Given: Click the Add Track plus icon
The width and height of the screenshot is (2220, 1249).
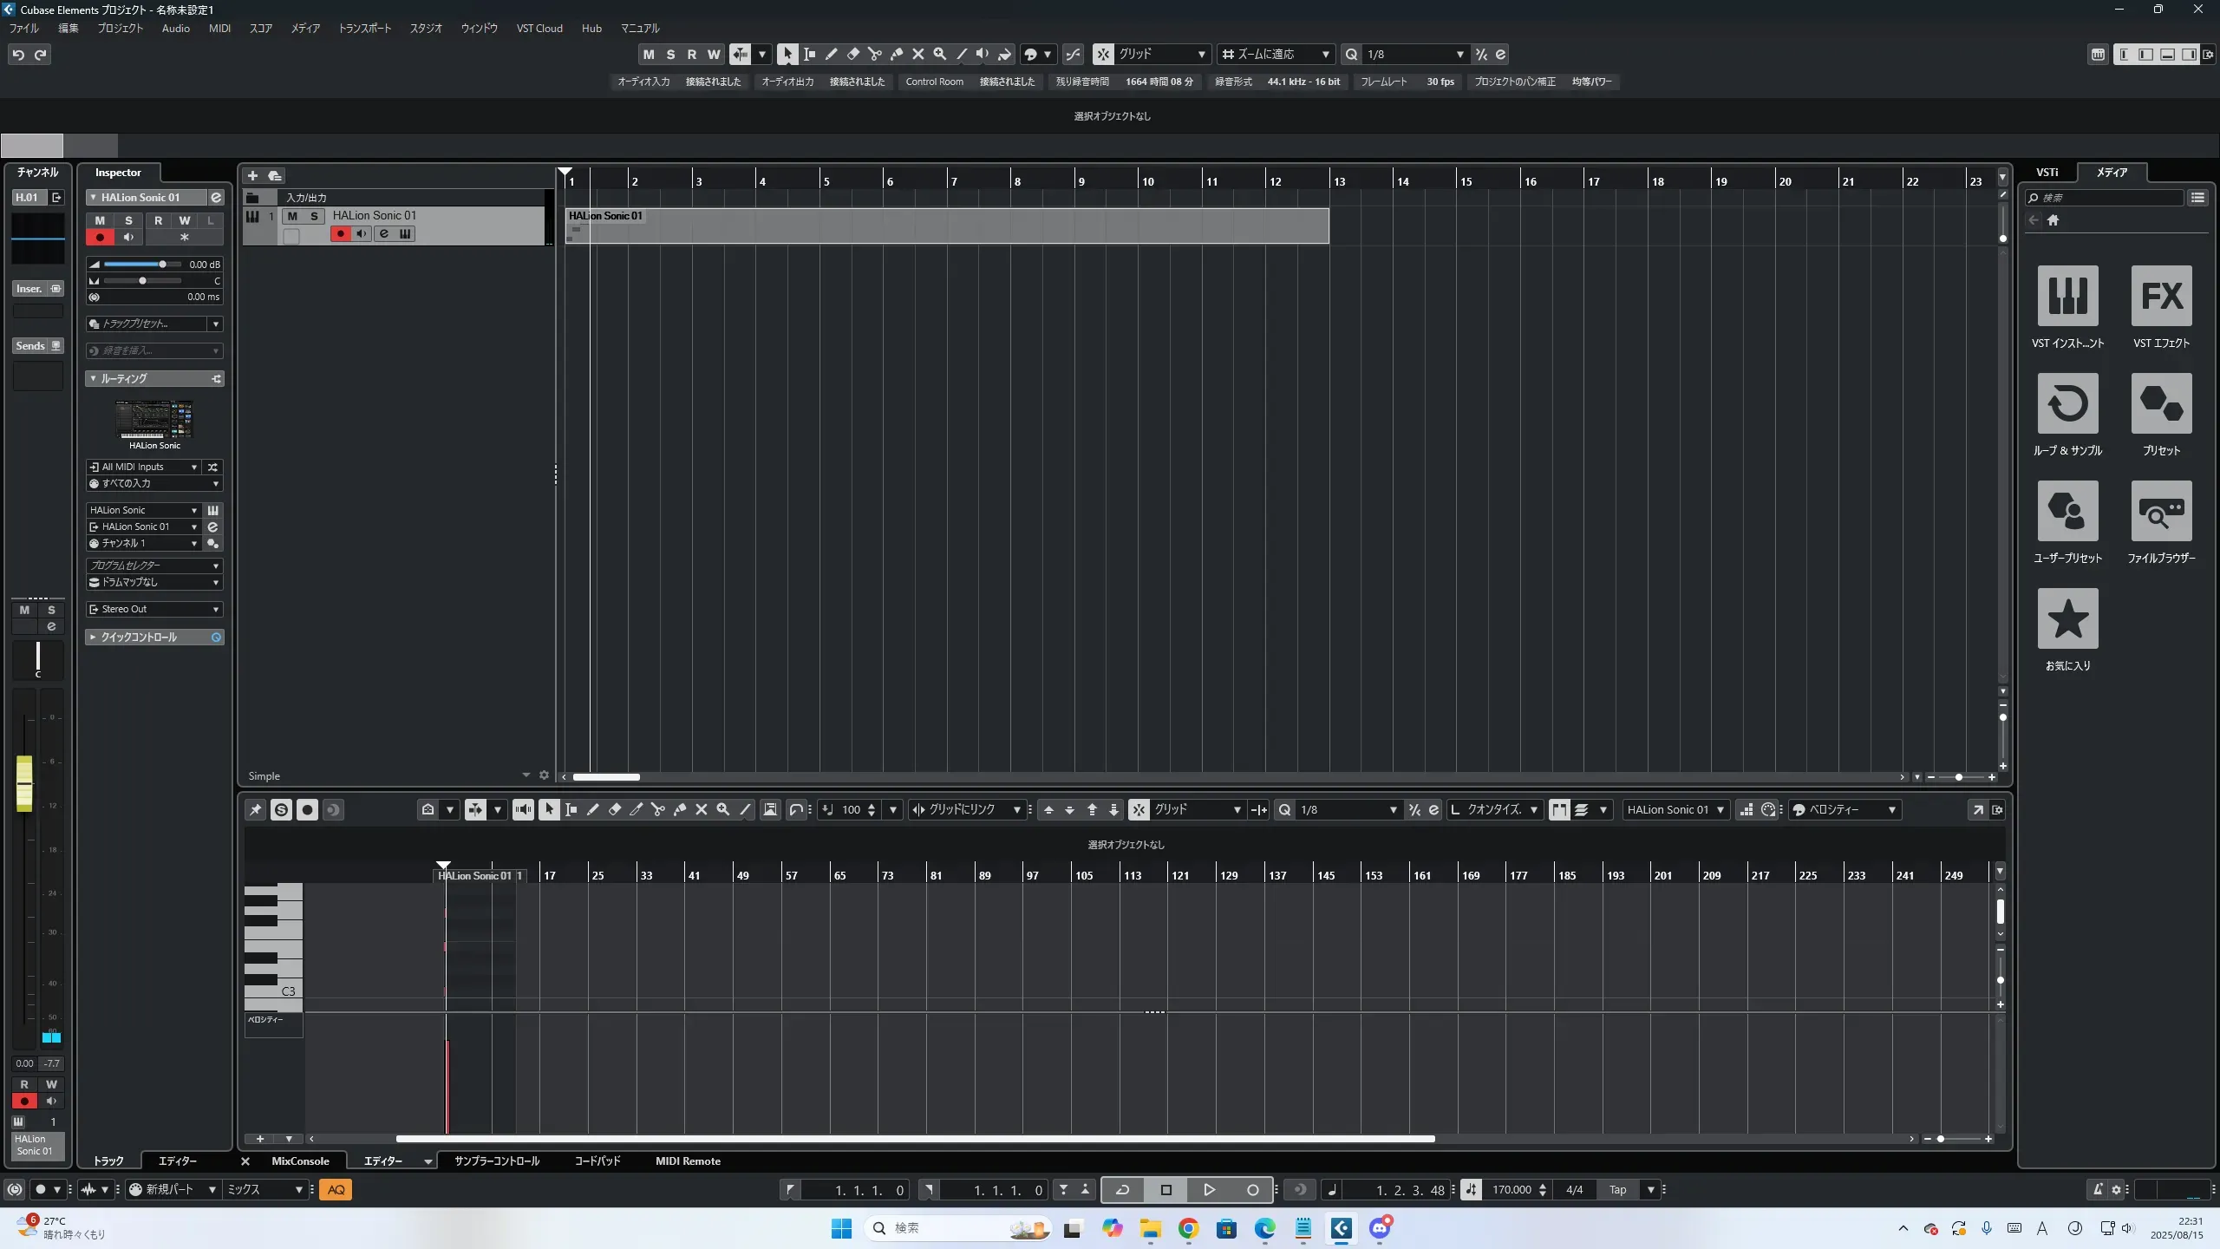Looking at the screenshot, I should click(252, 176).
